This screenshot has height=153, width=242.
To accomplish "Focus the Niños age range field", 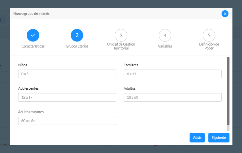I will pos(67,74).
